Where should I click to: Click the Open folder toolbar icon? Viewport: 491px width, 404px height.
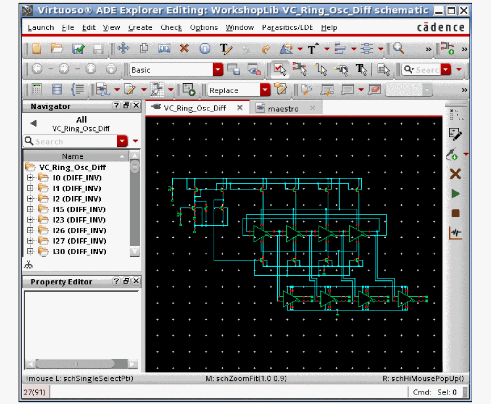coord(57,49)
